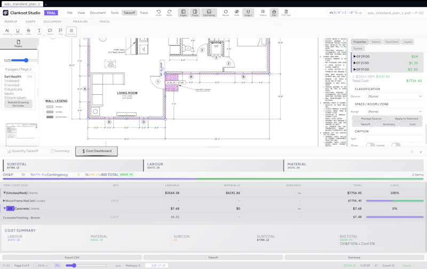Image resolution: width=427 pixels, height=269 pixels.
Task: Activate the Pan hand tool
Action: click(x=274, y=12)
